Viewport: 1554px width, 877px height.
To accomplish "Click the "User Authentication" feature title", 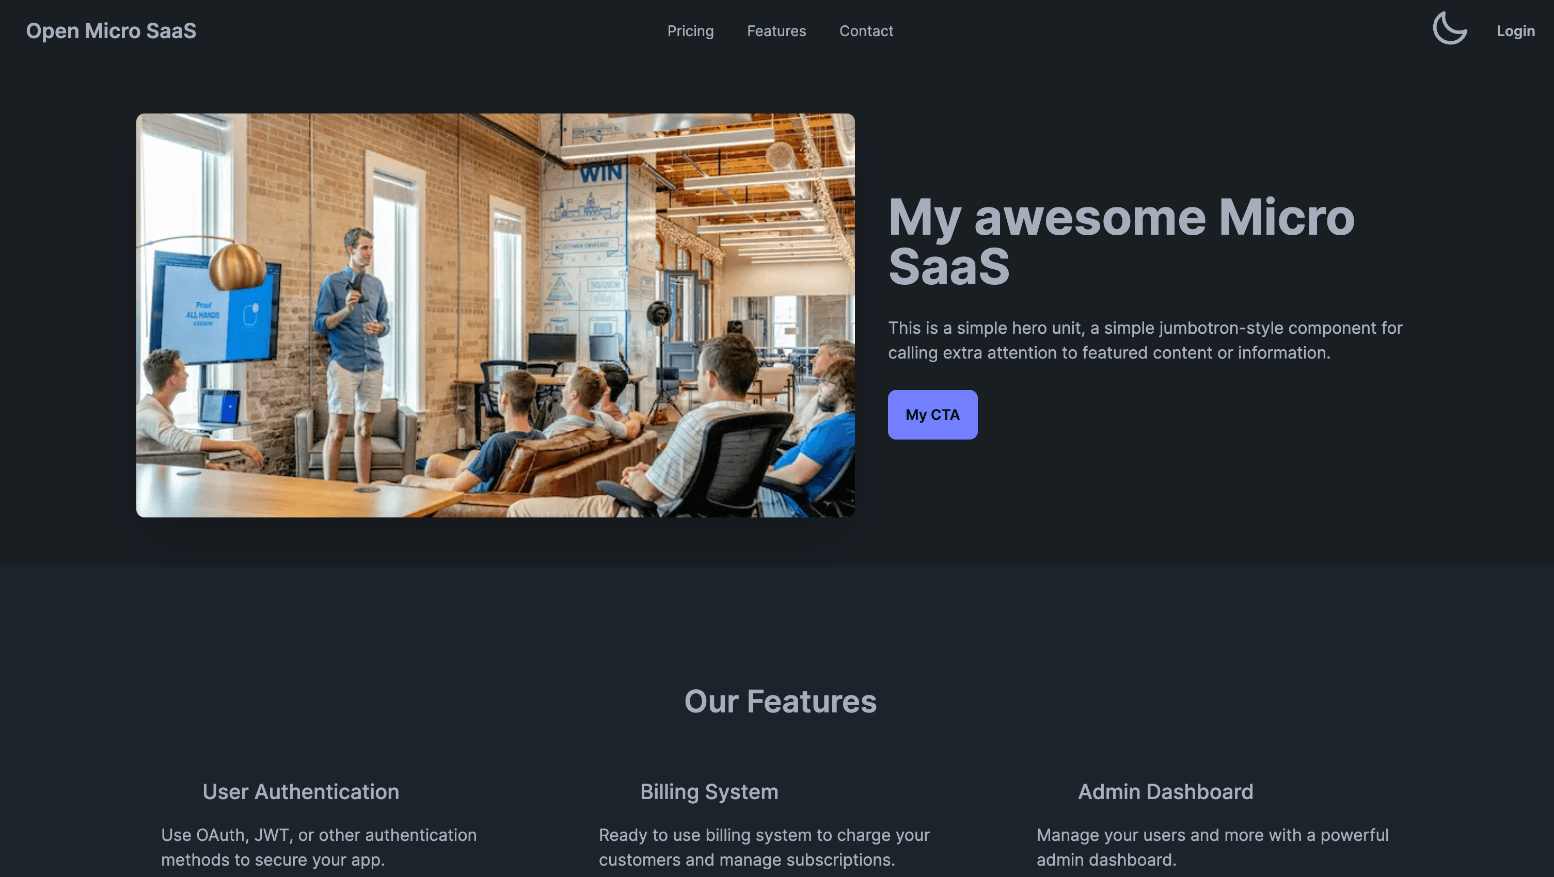I will click(x=300, y=791).
